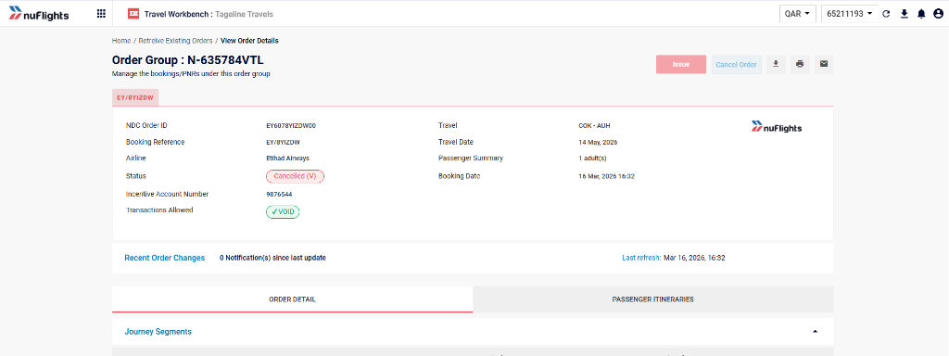
Task: Select passenger summary 1 adult(s)
Action: 592,158
